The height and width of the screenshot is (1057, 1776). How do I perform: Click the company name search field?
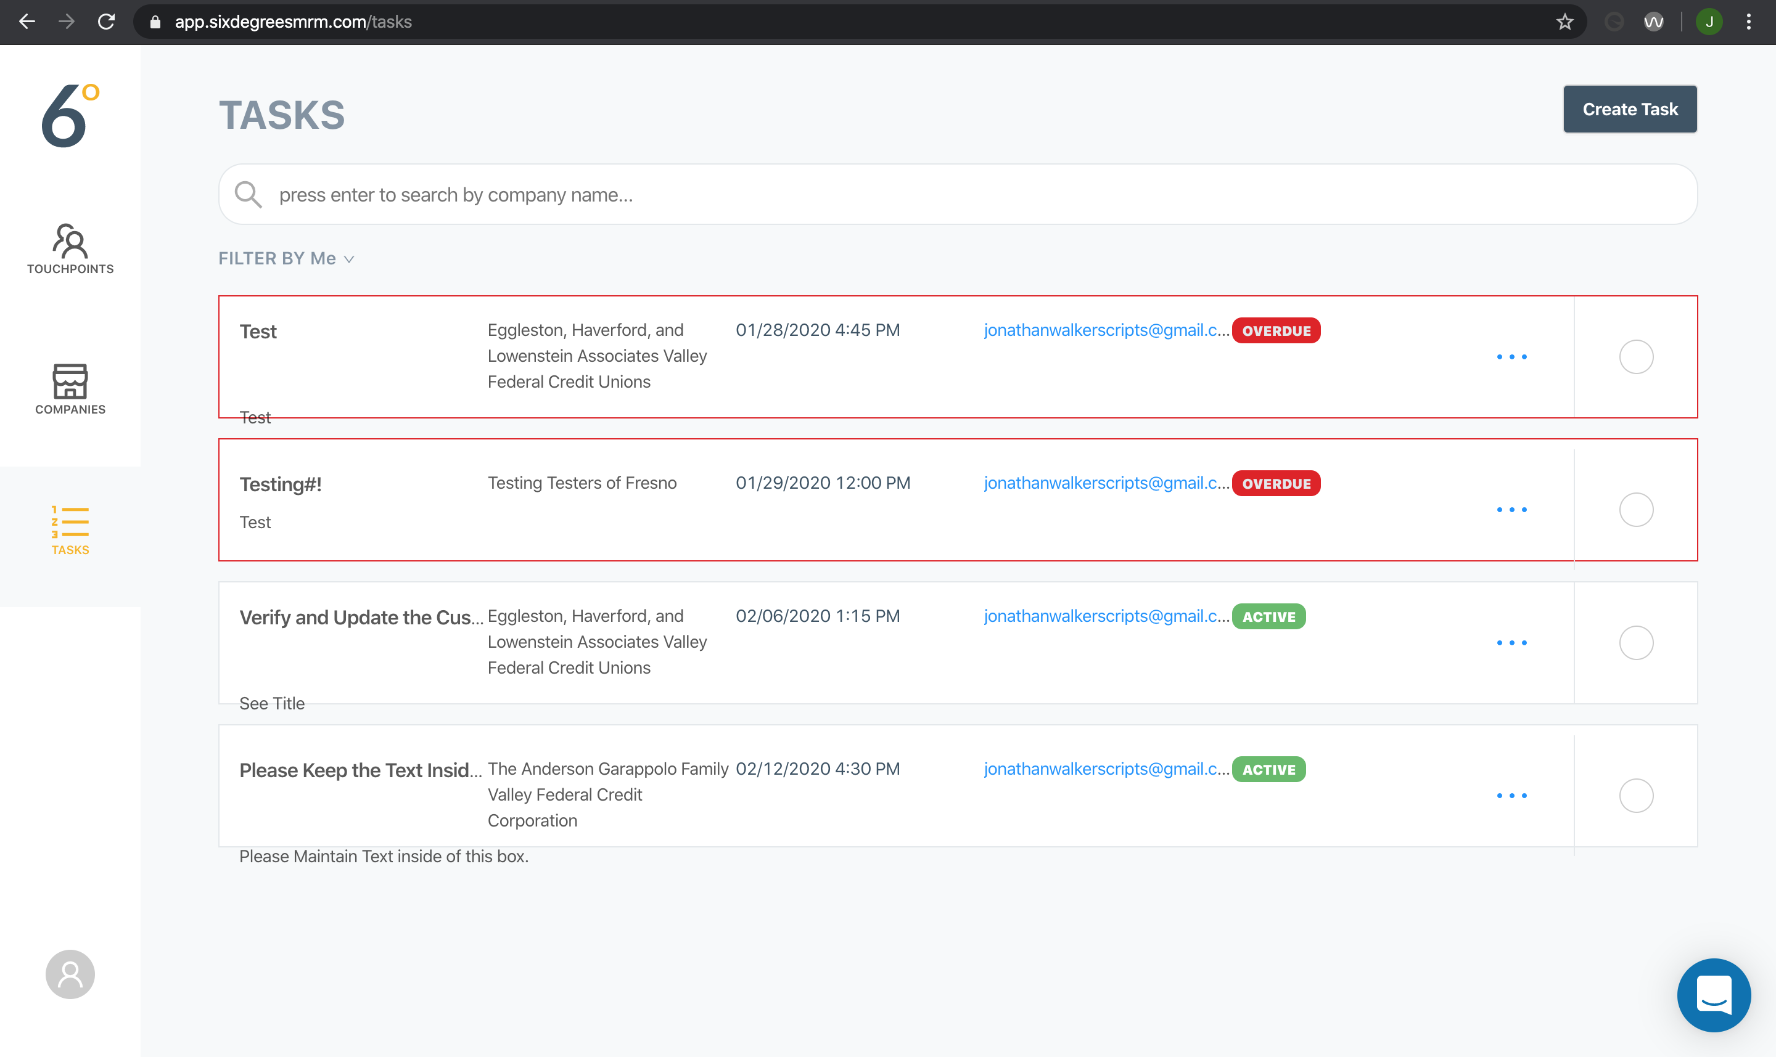[855, 194]
